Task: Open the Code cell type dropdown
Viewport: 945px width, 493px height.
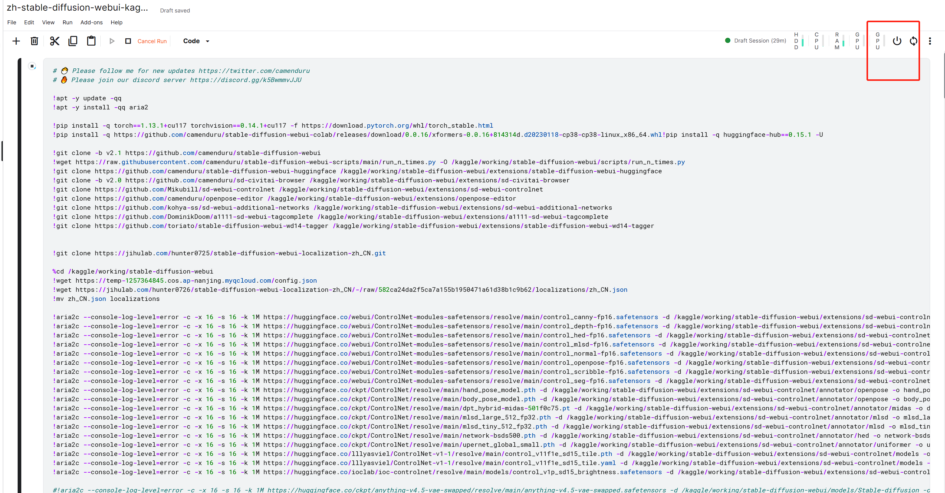Action: coord(196,41)
